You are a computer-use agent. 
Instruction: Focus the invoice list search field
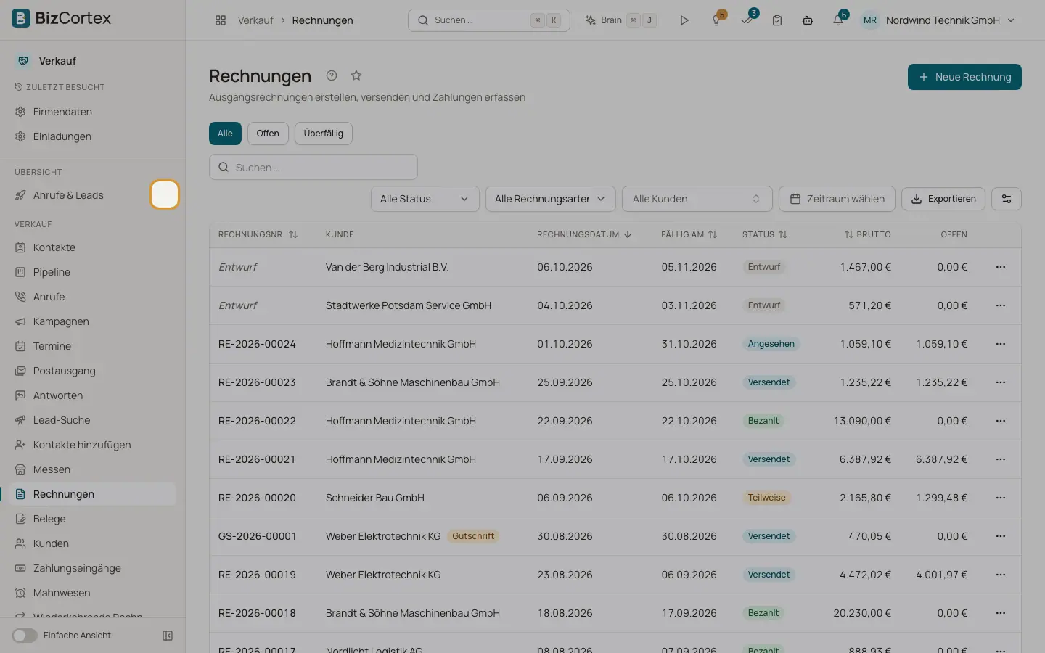click(x=313, y=167)
